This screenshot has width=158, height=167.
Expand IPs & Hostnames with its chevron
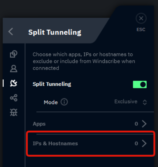point(144,144)
